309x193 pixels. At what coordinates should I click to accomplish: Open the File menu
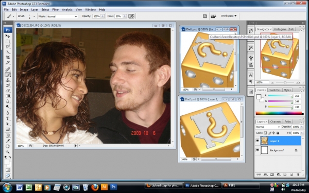point(6,9)
